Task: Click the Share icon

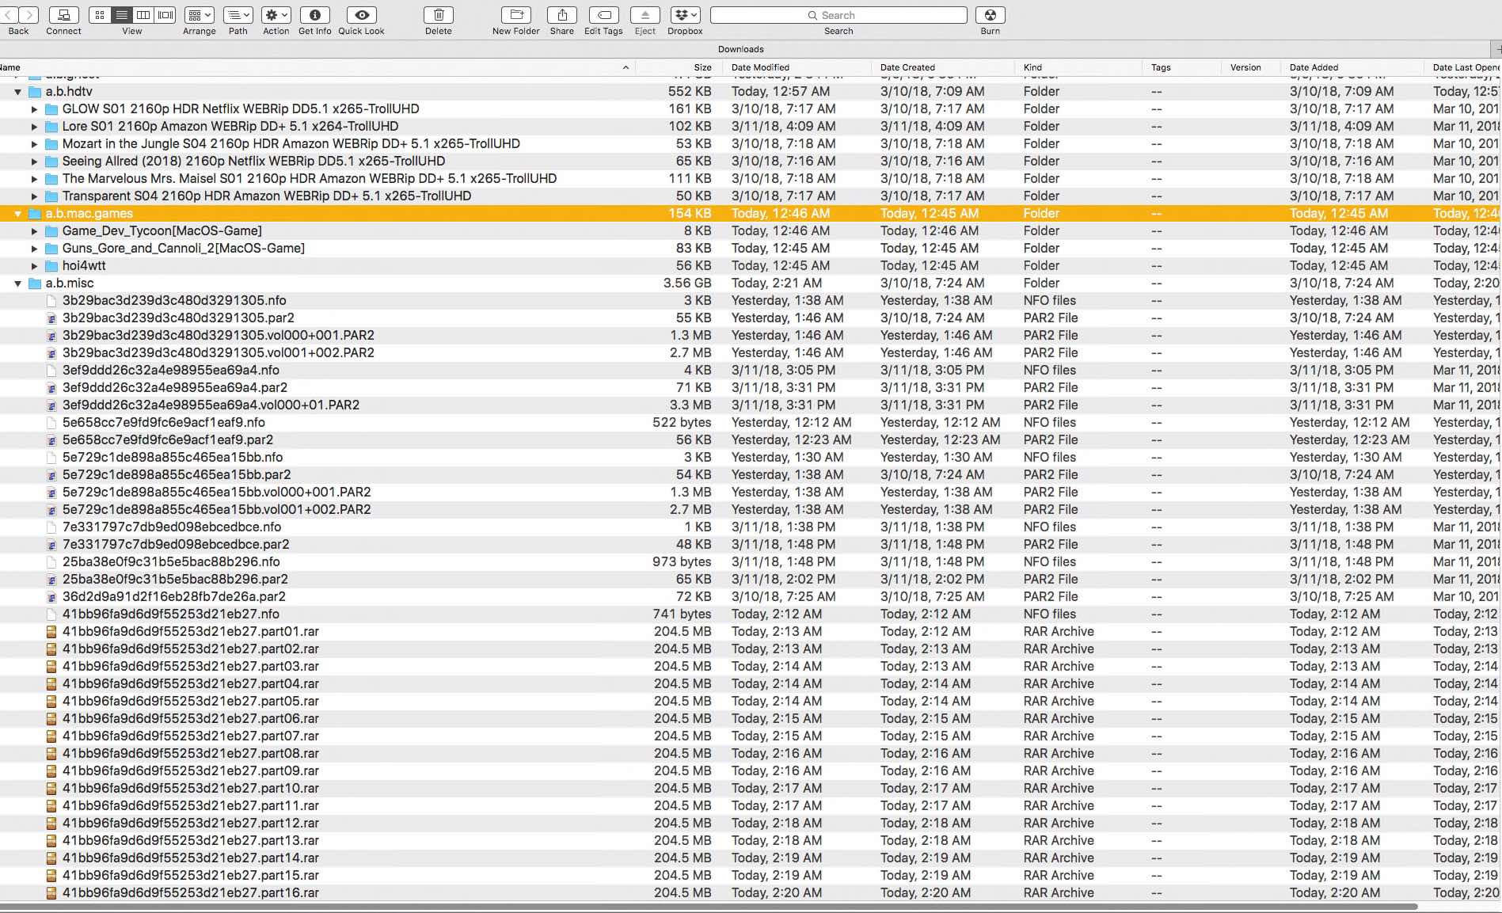Action: tap(562, 15)
